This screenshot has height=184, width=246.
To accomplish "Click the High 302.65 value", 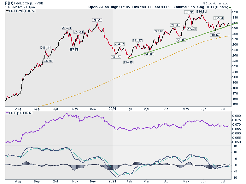I will (120, 7).
